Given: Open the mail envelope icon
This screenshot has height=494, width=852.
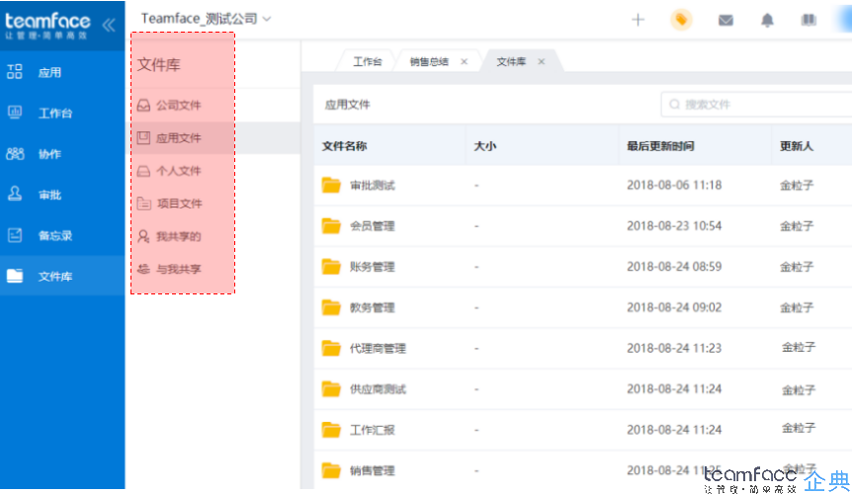Looking at the screenshot, I should point(725,20).
